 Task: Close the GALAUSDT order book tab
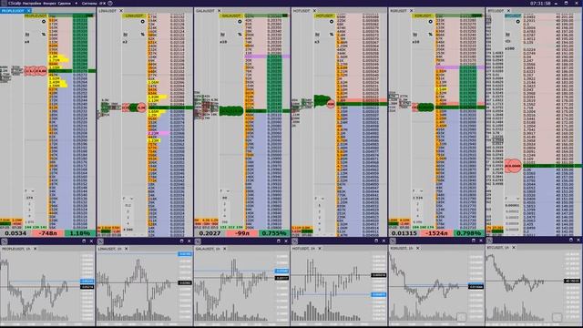click(x=219, y=11)
